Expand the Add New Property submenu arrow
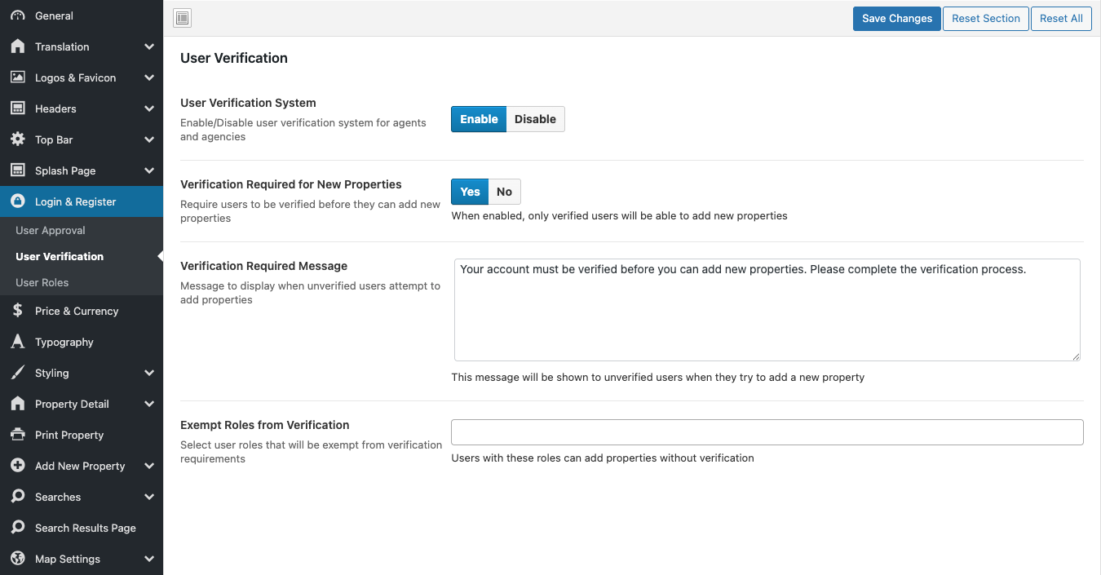 tap(149, 466)
